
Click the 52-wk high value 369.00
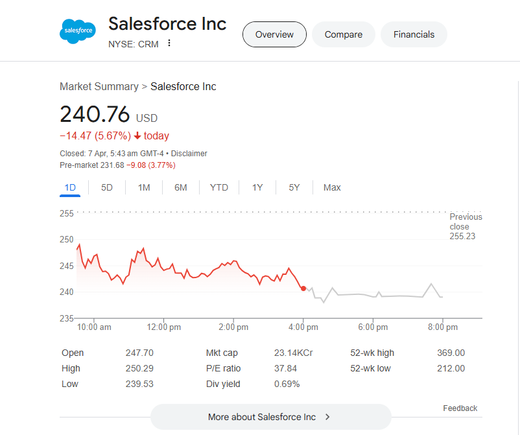point(451,353)
